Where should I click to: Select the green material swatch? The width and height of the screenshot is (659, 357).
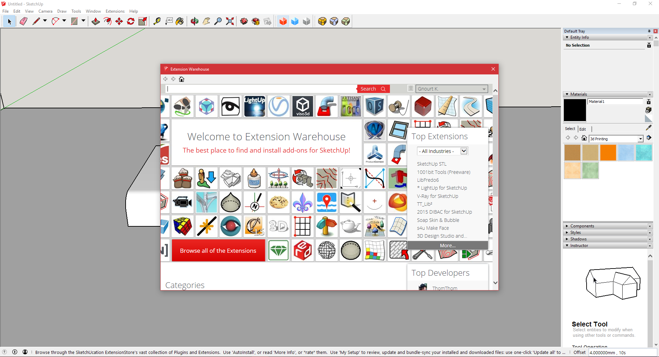coord(590,170)
